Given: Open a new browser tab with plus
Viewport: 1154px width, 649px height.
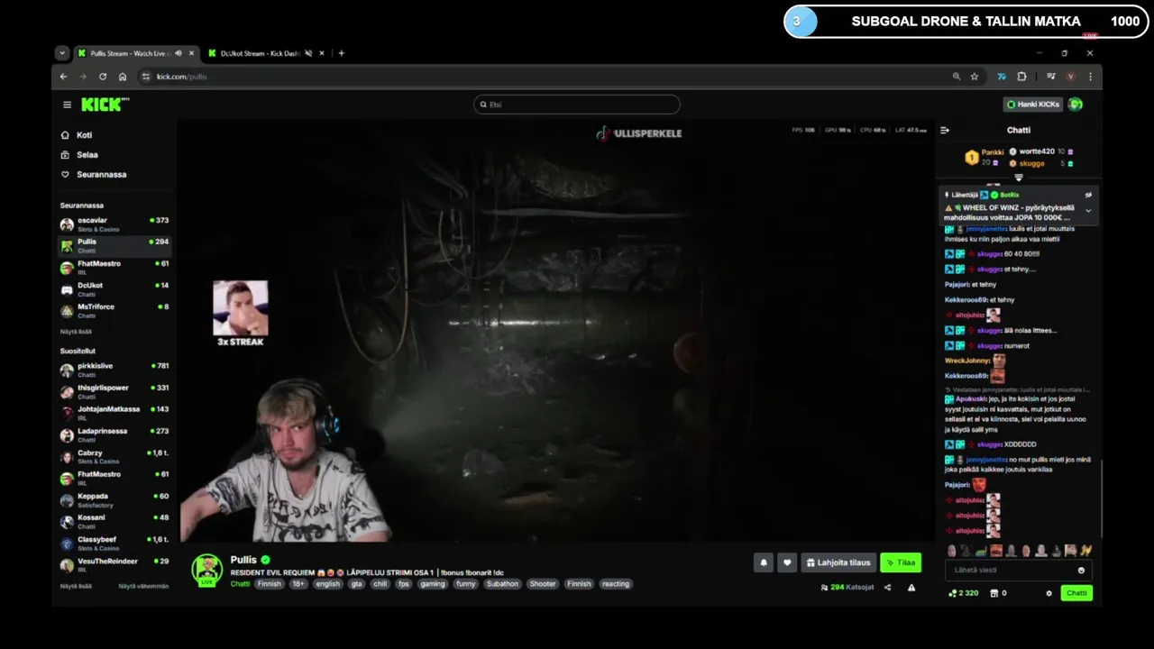Looking at the screenshot, I should tap(341, 53).
